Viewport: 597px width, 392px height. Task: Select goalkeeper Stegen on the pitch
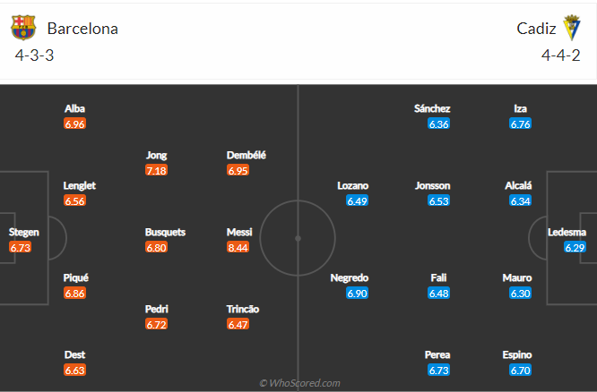click(x=23, y=232)
